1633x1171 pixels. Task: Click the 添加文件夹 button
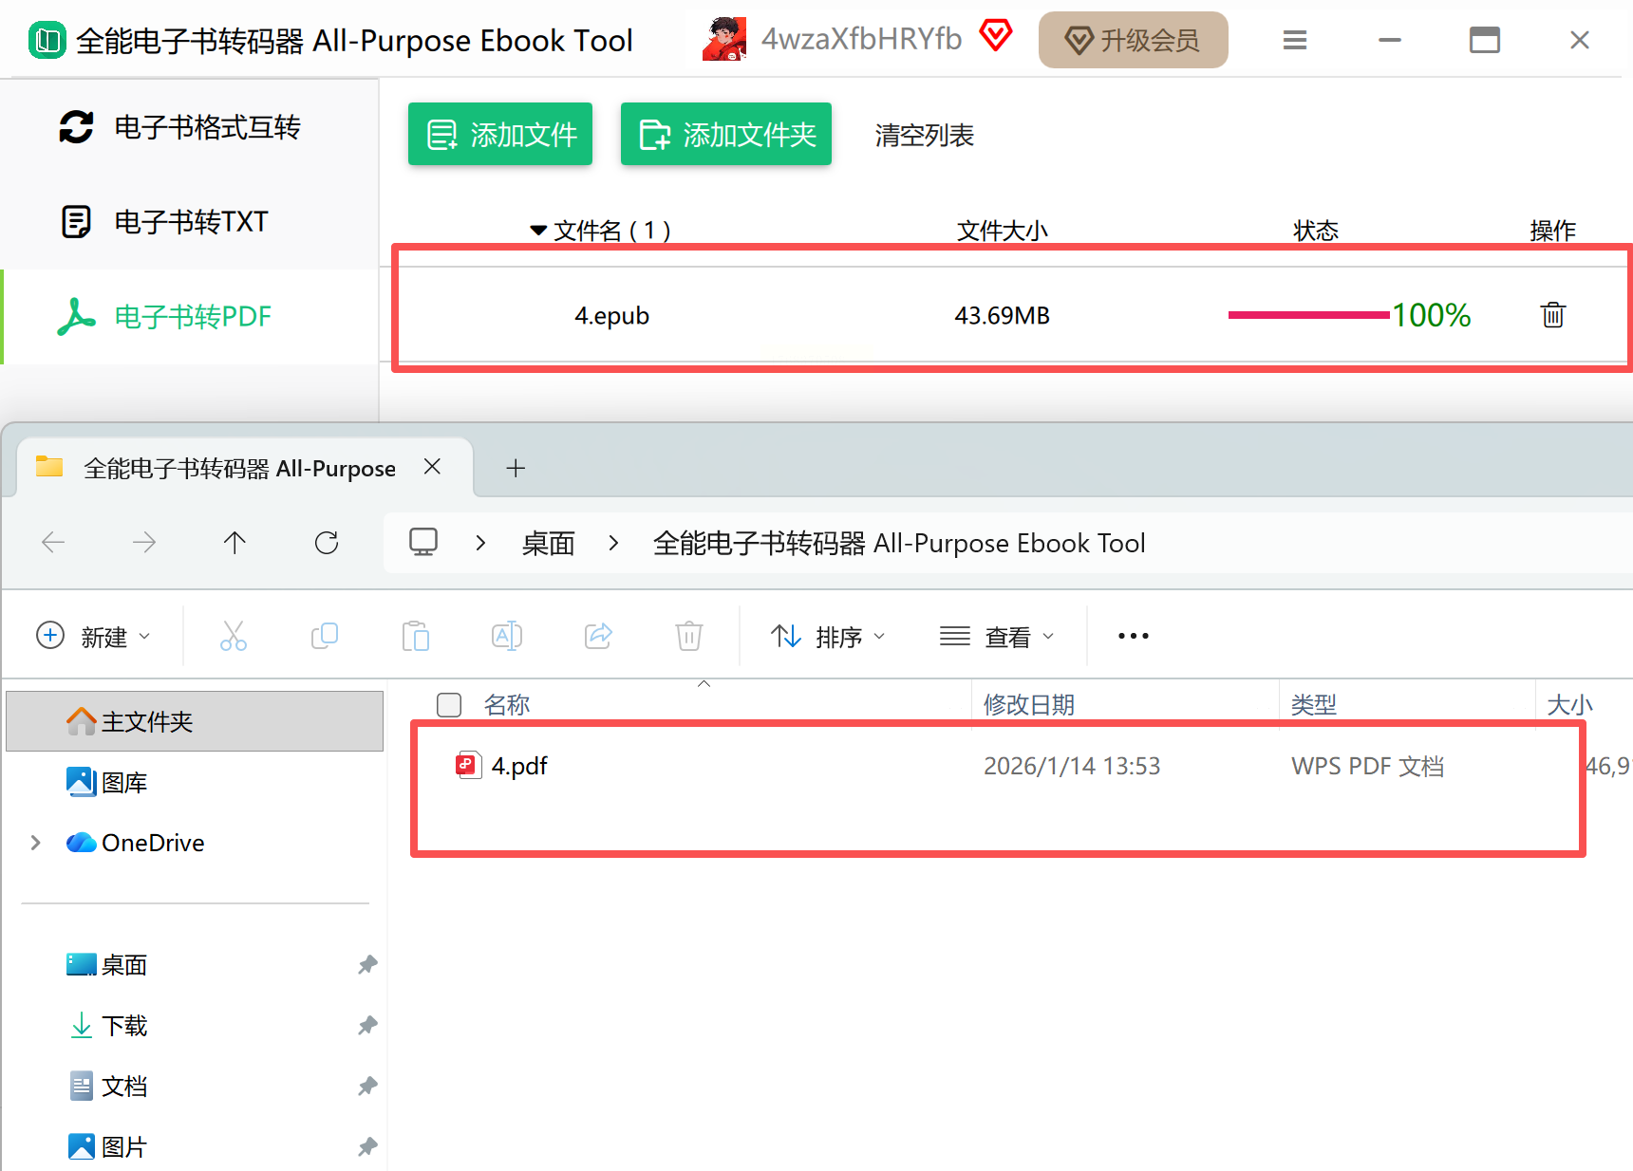click(726, 135)
